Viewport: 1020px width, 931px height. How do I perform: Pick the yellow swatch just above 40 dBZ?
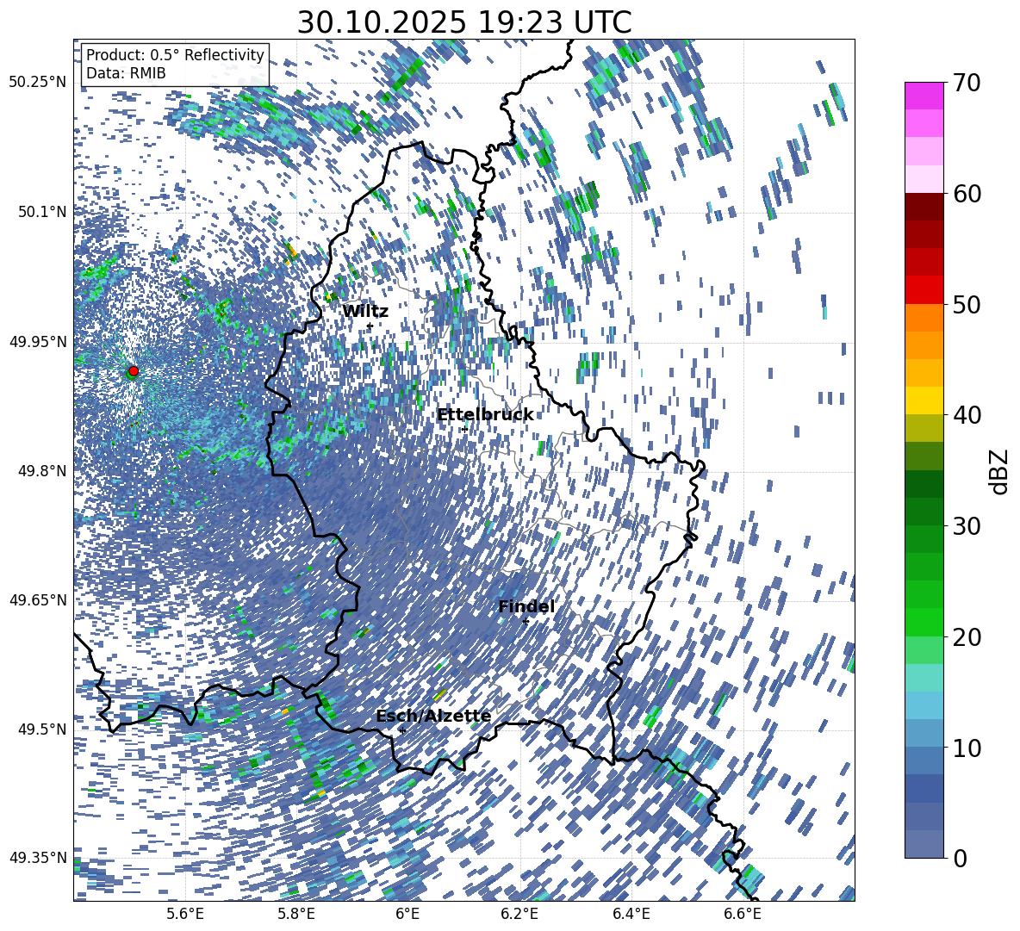[x=924, y=401]
